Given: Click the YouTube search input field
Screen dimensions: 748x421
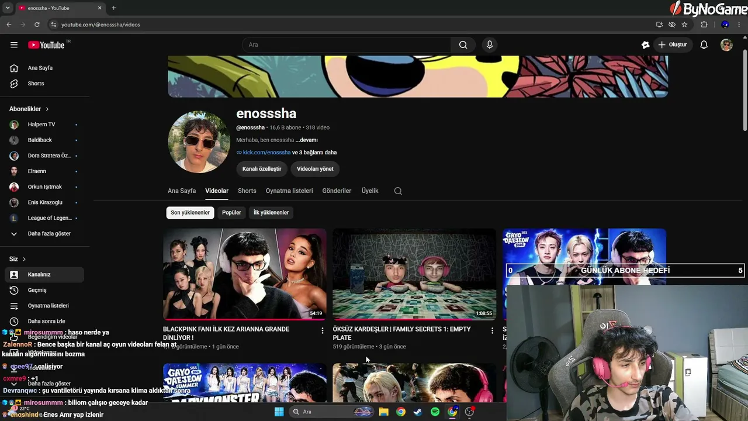Looking at the screenshot, I should (x=347, y=45).
